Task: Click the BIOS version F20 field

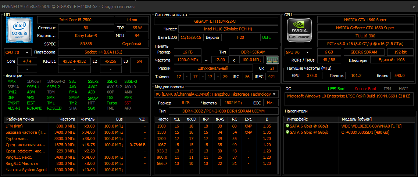Action: coord(241,37)
